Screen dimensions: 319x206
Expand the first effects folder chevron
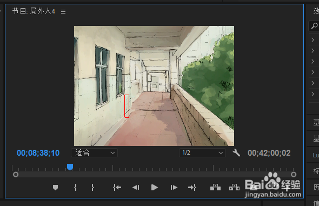coord(313,40)
